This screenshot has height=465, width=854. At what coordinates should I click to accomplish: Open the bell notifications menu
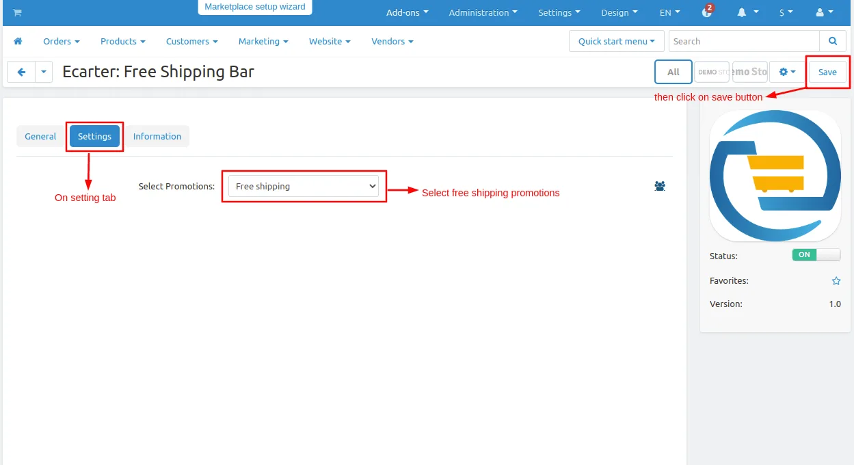[x=748, y=12]
